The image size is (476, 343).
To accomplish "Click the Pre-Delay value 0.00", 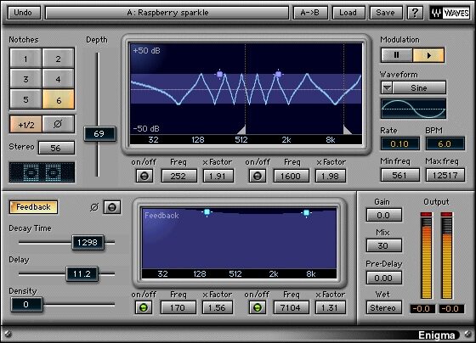I will pos(384,278).
